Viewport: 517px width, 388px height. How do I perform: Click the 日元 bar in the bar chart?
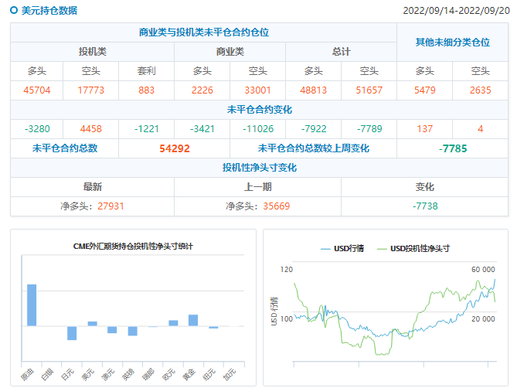pos(72,332)
